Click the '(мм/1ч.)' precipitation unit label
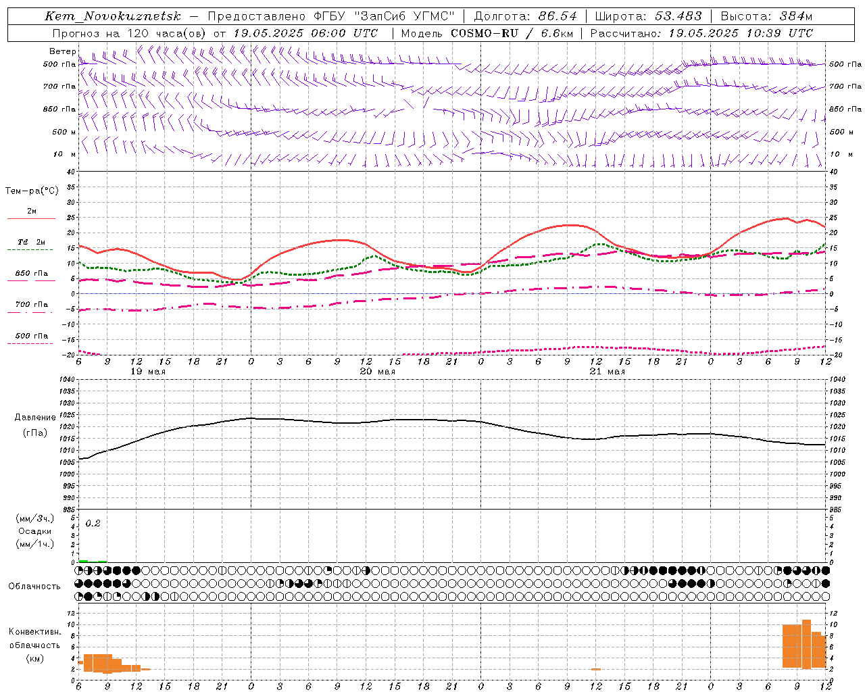The image size is (865, 692). [x=35, y=544]
